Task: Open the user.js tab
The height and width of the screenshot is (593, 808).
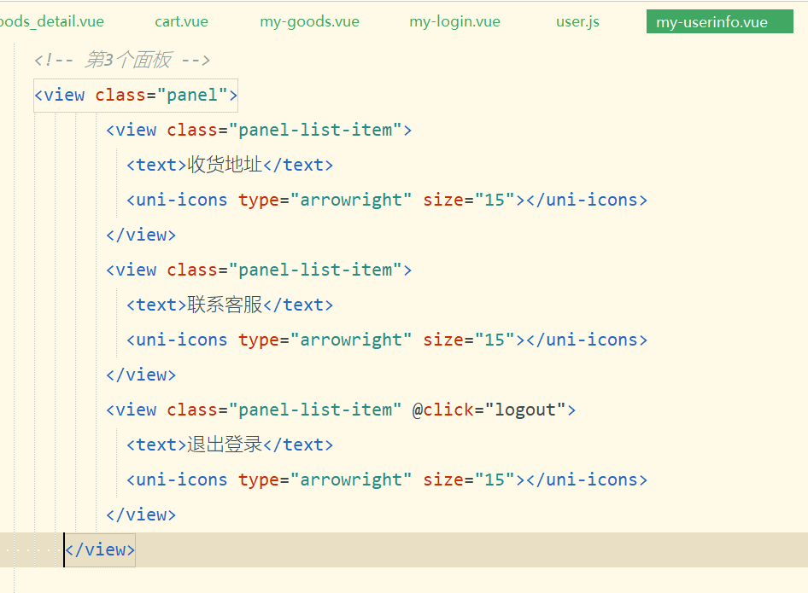Action: pos(577,21)
